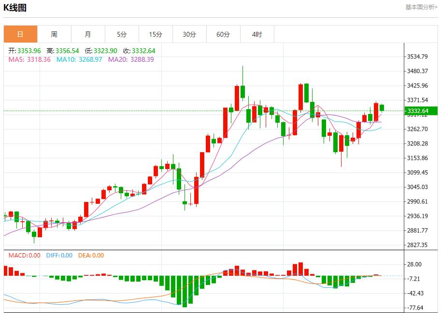Open the 基本面分析 link
This screenshot has width=441, height=313.
[421, 7]
